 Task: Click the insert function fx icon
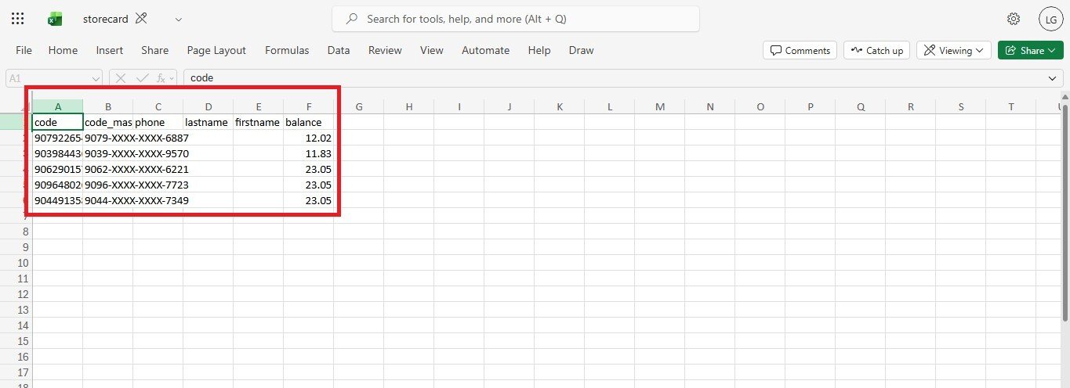161,78
